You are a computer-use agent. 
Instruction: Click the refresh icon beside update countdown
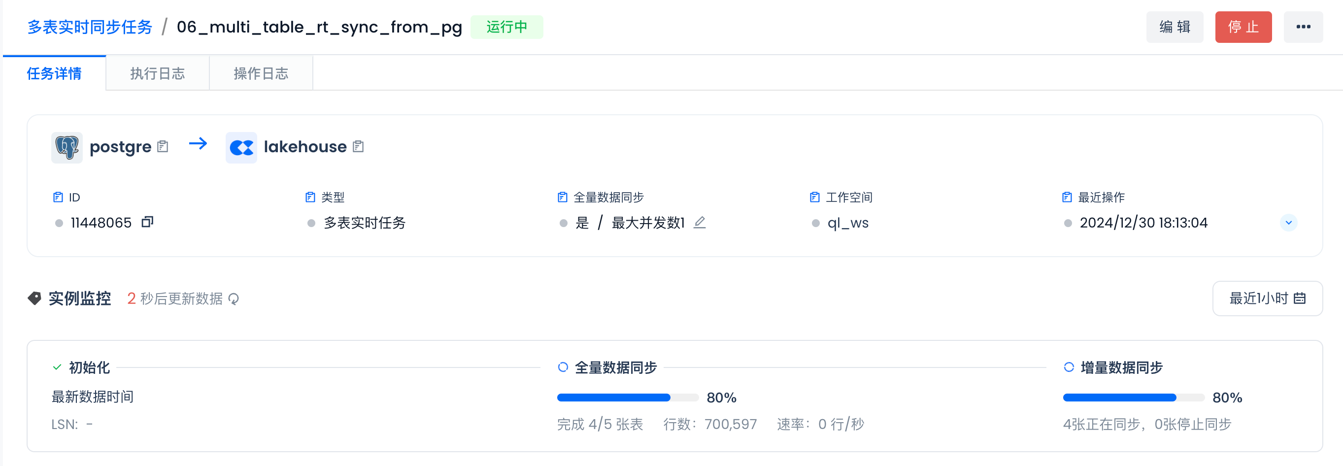[234, 299]
